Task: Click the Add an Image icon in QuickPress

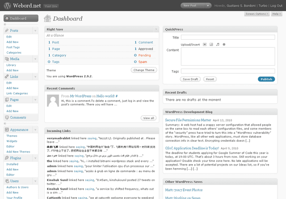Action: [205, 45]
